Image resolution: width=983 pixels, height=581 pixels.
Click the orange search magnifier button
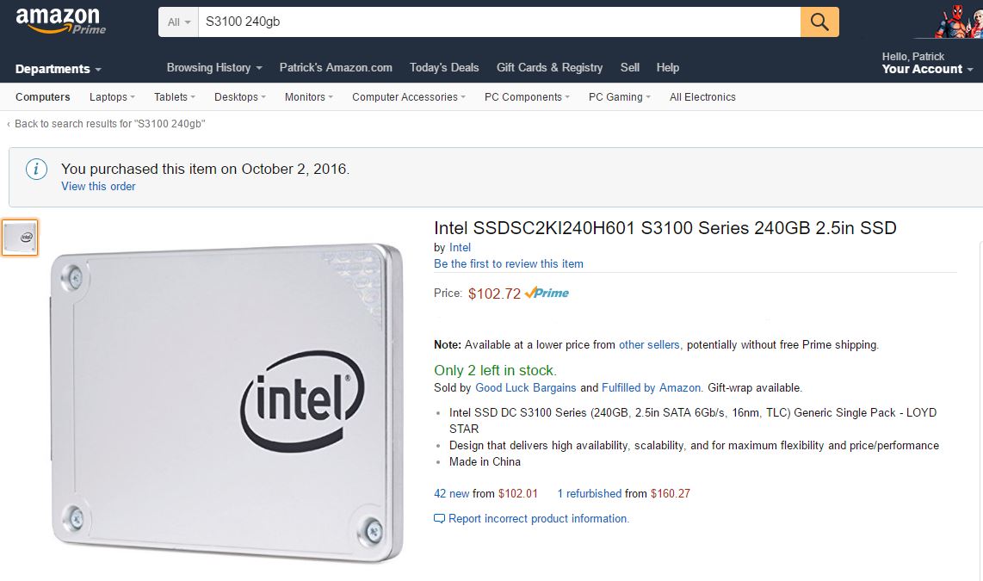coord(819,22)
